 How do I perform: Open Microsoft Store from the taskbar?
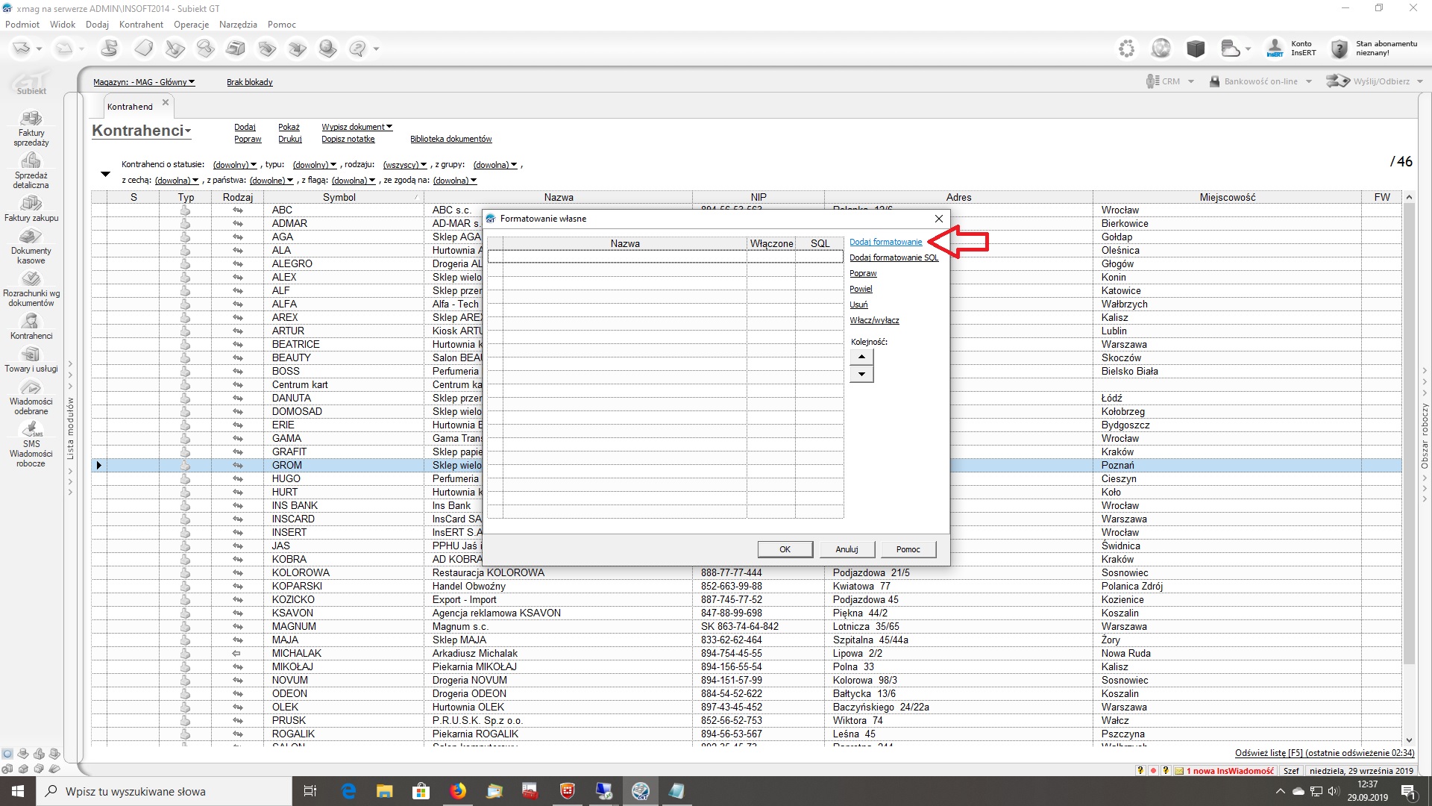421,791
